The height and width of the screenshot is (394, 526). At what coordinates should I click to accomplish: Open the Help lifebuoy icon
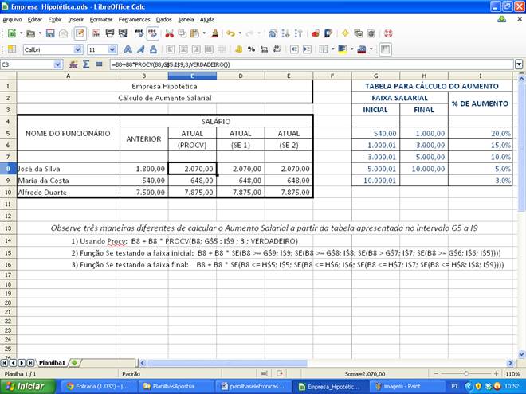tap(388, 33)
